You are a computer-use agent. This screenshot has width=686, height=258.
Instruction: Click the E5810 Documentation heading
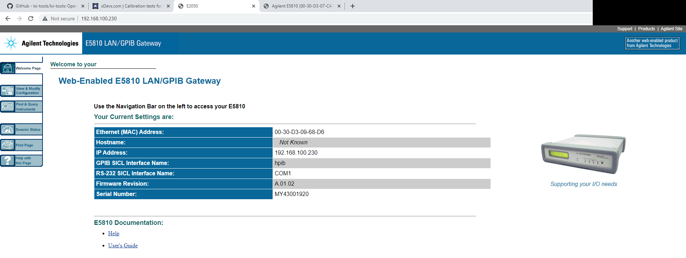coord(129,223)
